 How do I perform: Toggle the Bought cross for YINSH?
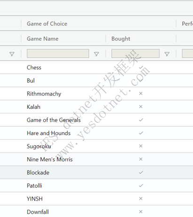[141, 198]
